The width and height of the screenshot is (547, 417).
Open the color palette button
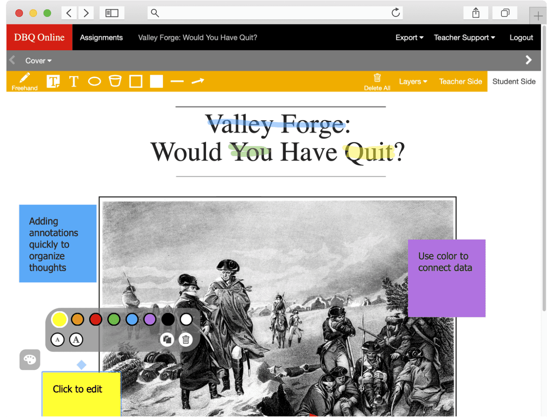click(x=30, y=360)
